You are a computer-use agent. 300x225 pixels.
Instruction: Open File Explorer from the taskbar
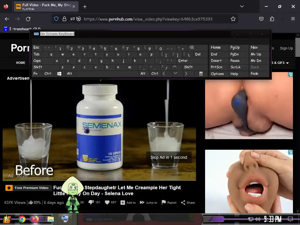point(50,219)
